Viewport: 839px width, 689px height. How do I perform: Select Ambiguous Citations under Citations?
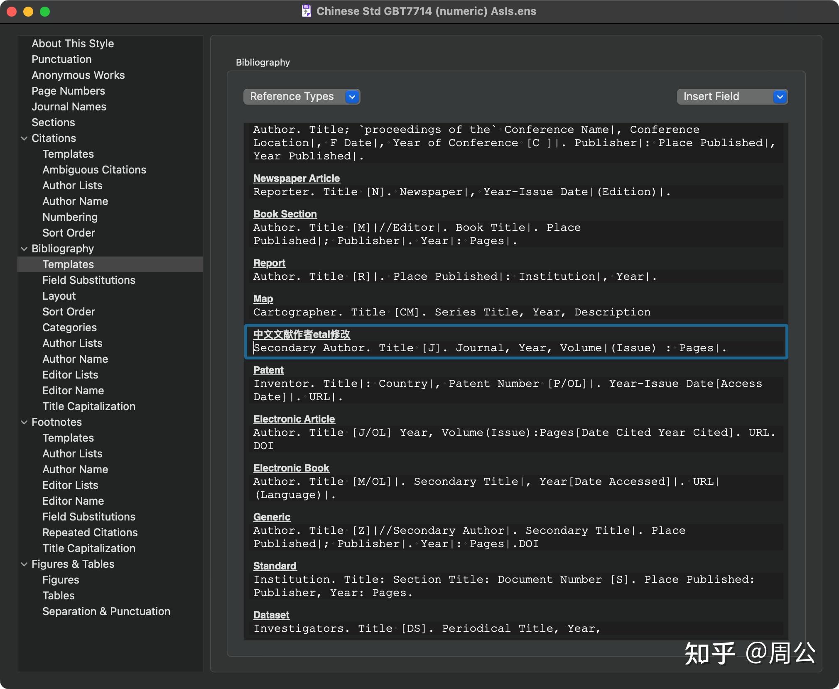click(x=94, y=169)
